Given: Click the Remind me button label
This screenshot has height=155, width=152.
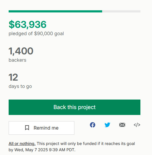Looking at the screenshot, I should tap(46, 128).
